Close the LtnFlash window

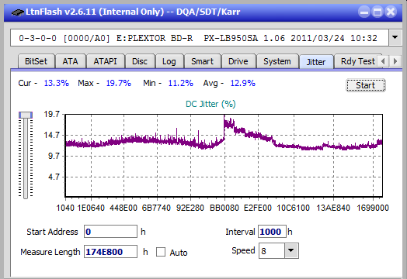(391, 12)
